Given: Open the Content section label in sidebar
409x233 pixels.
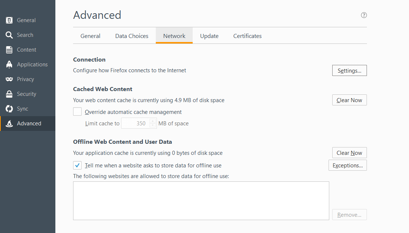Looking at the screenshot, I should click(x=27, y=49).
